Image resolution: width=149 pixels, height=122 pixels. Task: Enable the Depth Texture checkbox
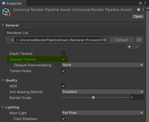tap(63, 53)
